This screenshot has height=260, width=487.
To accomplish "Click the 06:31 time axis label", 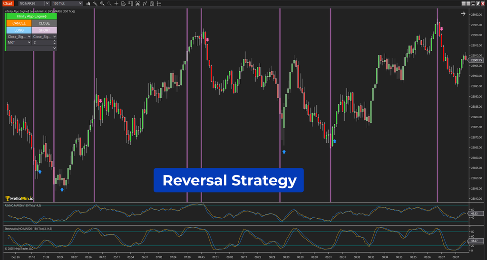I will click(145, 257).
